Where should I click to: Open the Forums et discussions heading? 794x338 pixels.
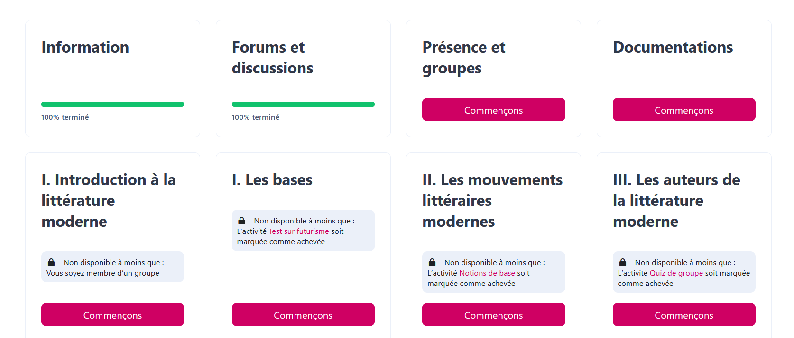pyautogui.click(x=272, y=58)
